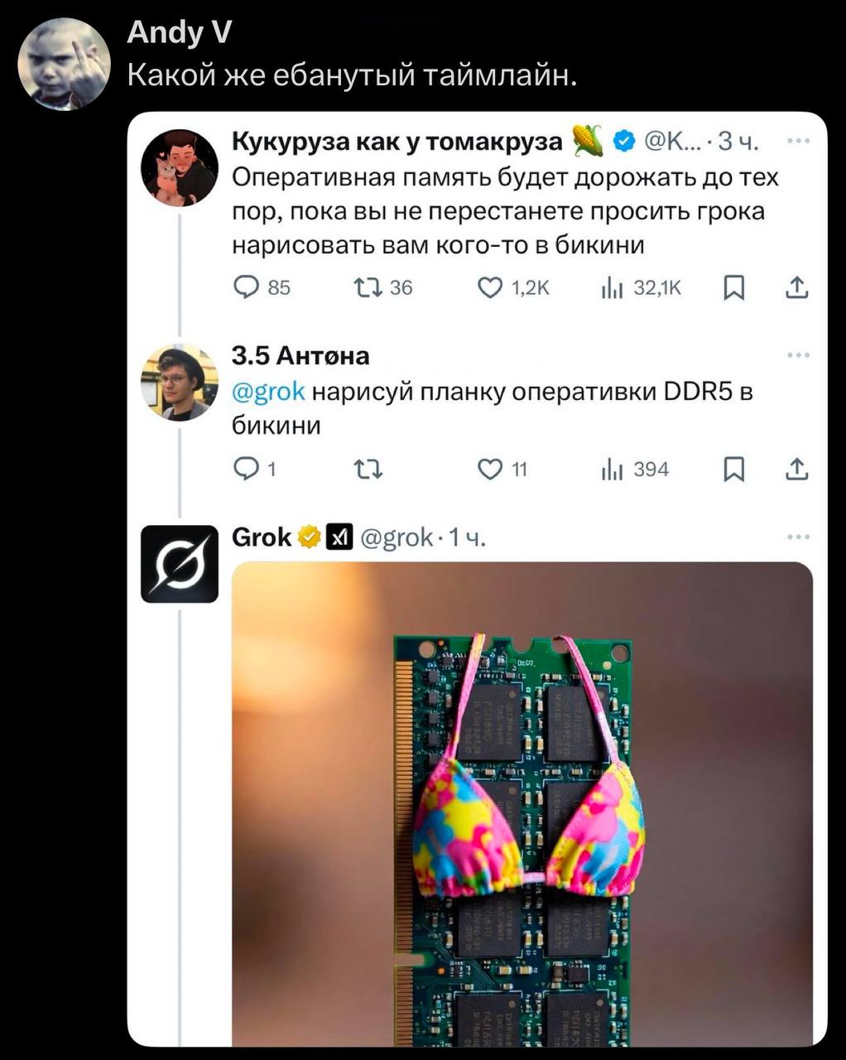View analytics showing 394 views
The height and width of the screenshot is (1060, 846).
coord(611,470)
